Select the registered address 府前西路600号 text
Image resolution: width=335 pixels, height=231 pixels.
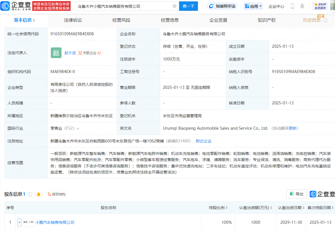pos(107,141)
